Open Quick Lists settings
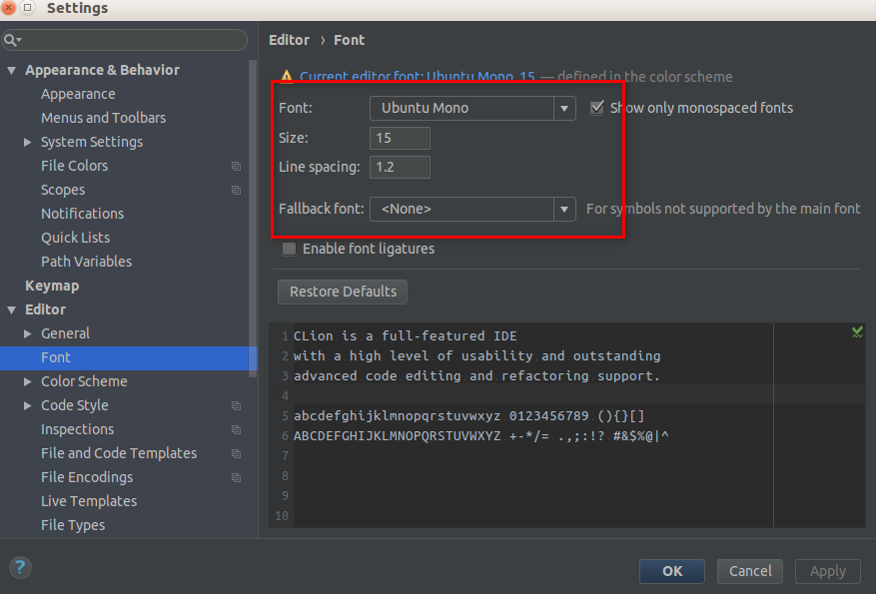Viewport: 876px width, 594px height. click(x=76, y=238)
